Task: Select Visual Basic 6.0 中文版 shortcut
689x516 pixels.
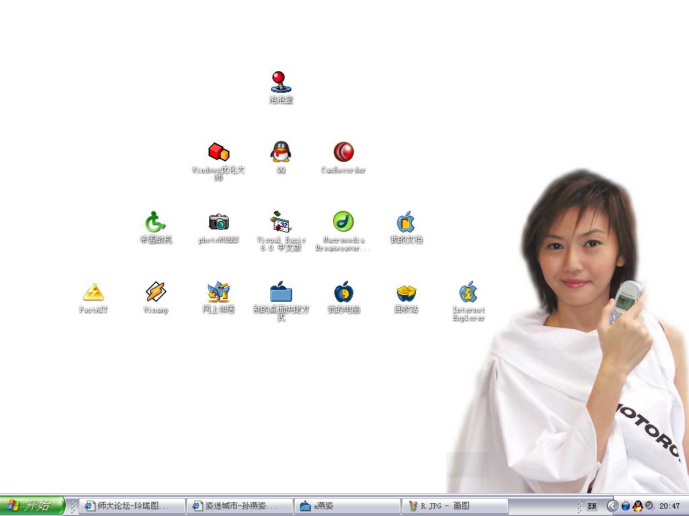Action: tap(281, 222)
